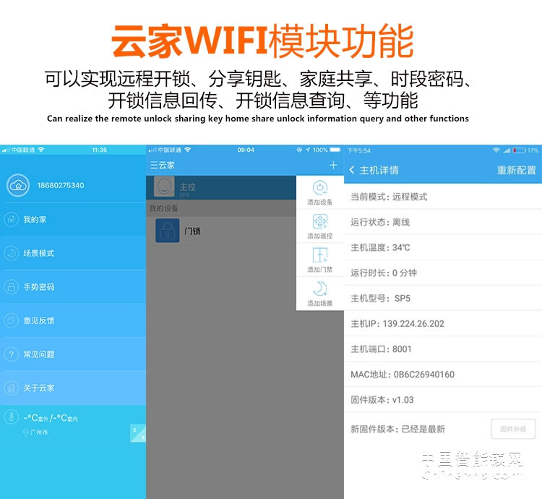Choose 添加遥控 from popup menu
Viewport: 542px width, 499px height.
pos(320,226)
